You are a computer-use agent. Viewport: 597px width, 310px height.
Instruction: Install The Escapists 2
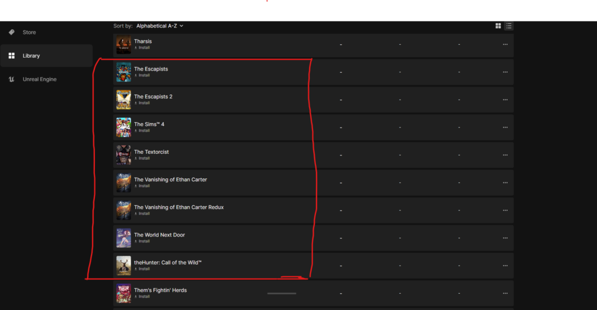(x=142, y=103)
